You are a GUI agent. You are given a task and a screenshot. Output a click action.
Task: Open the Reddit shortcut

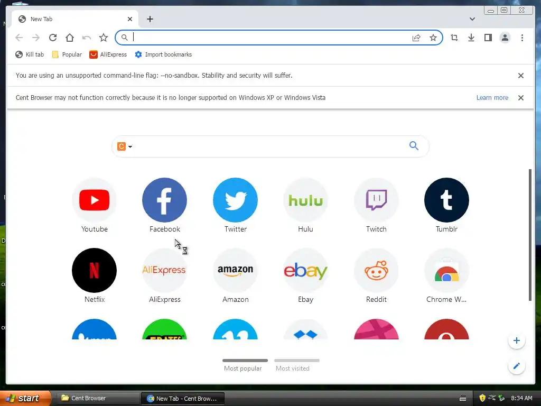coord(376,276)
